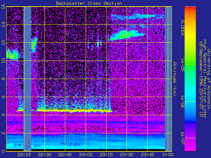The height and width of the screenshot is (158, 211).
Task: Click the 'University of Wisconsin' text
Action: tap(209, 79)
